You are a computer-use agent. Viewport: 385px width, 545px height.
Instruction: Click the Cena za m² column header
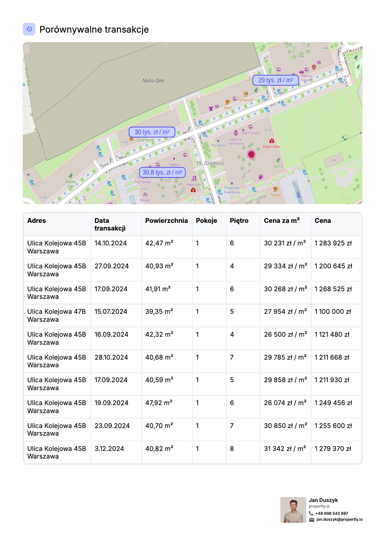click(282, 220)
